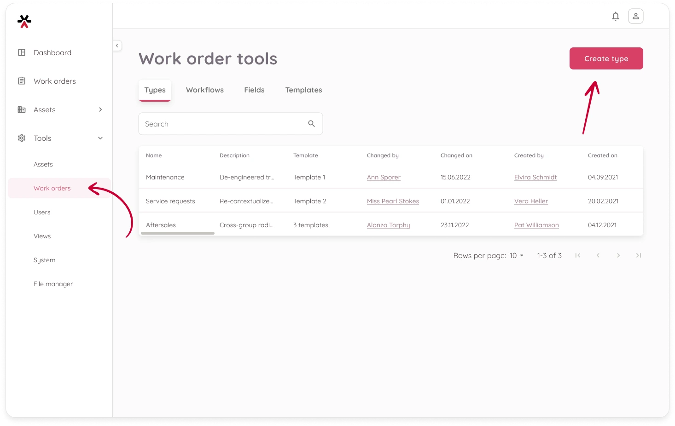Switch to the Workflows tab
The width and height of the screenshot is (675, 426).
204,90
